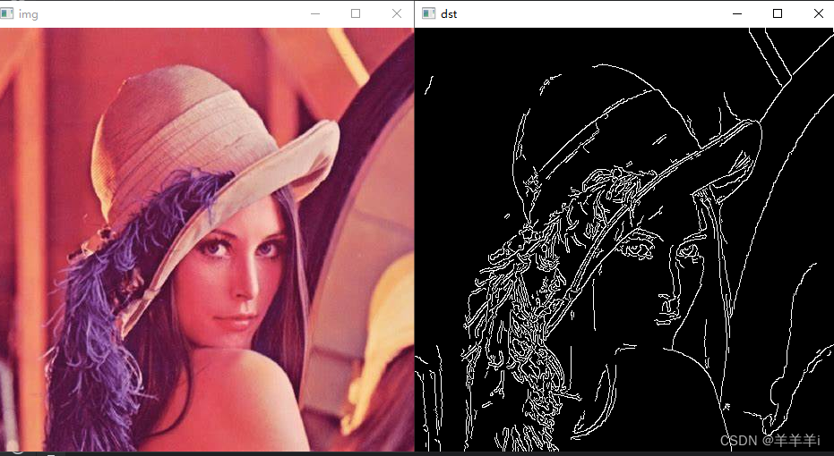
Task: Click the dst window app icon
Action: click(429, 13)
